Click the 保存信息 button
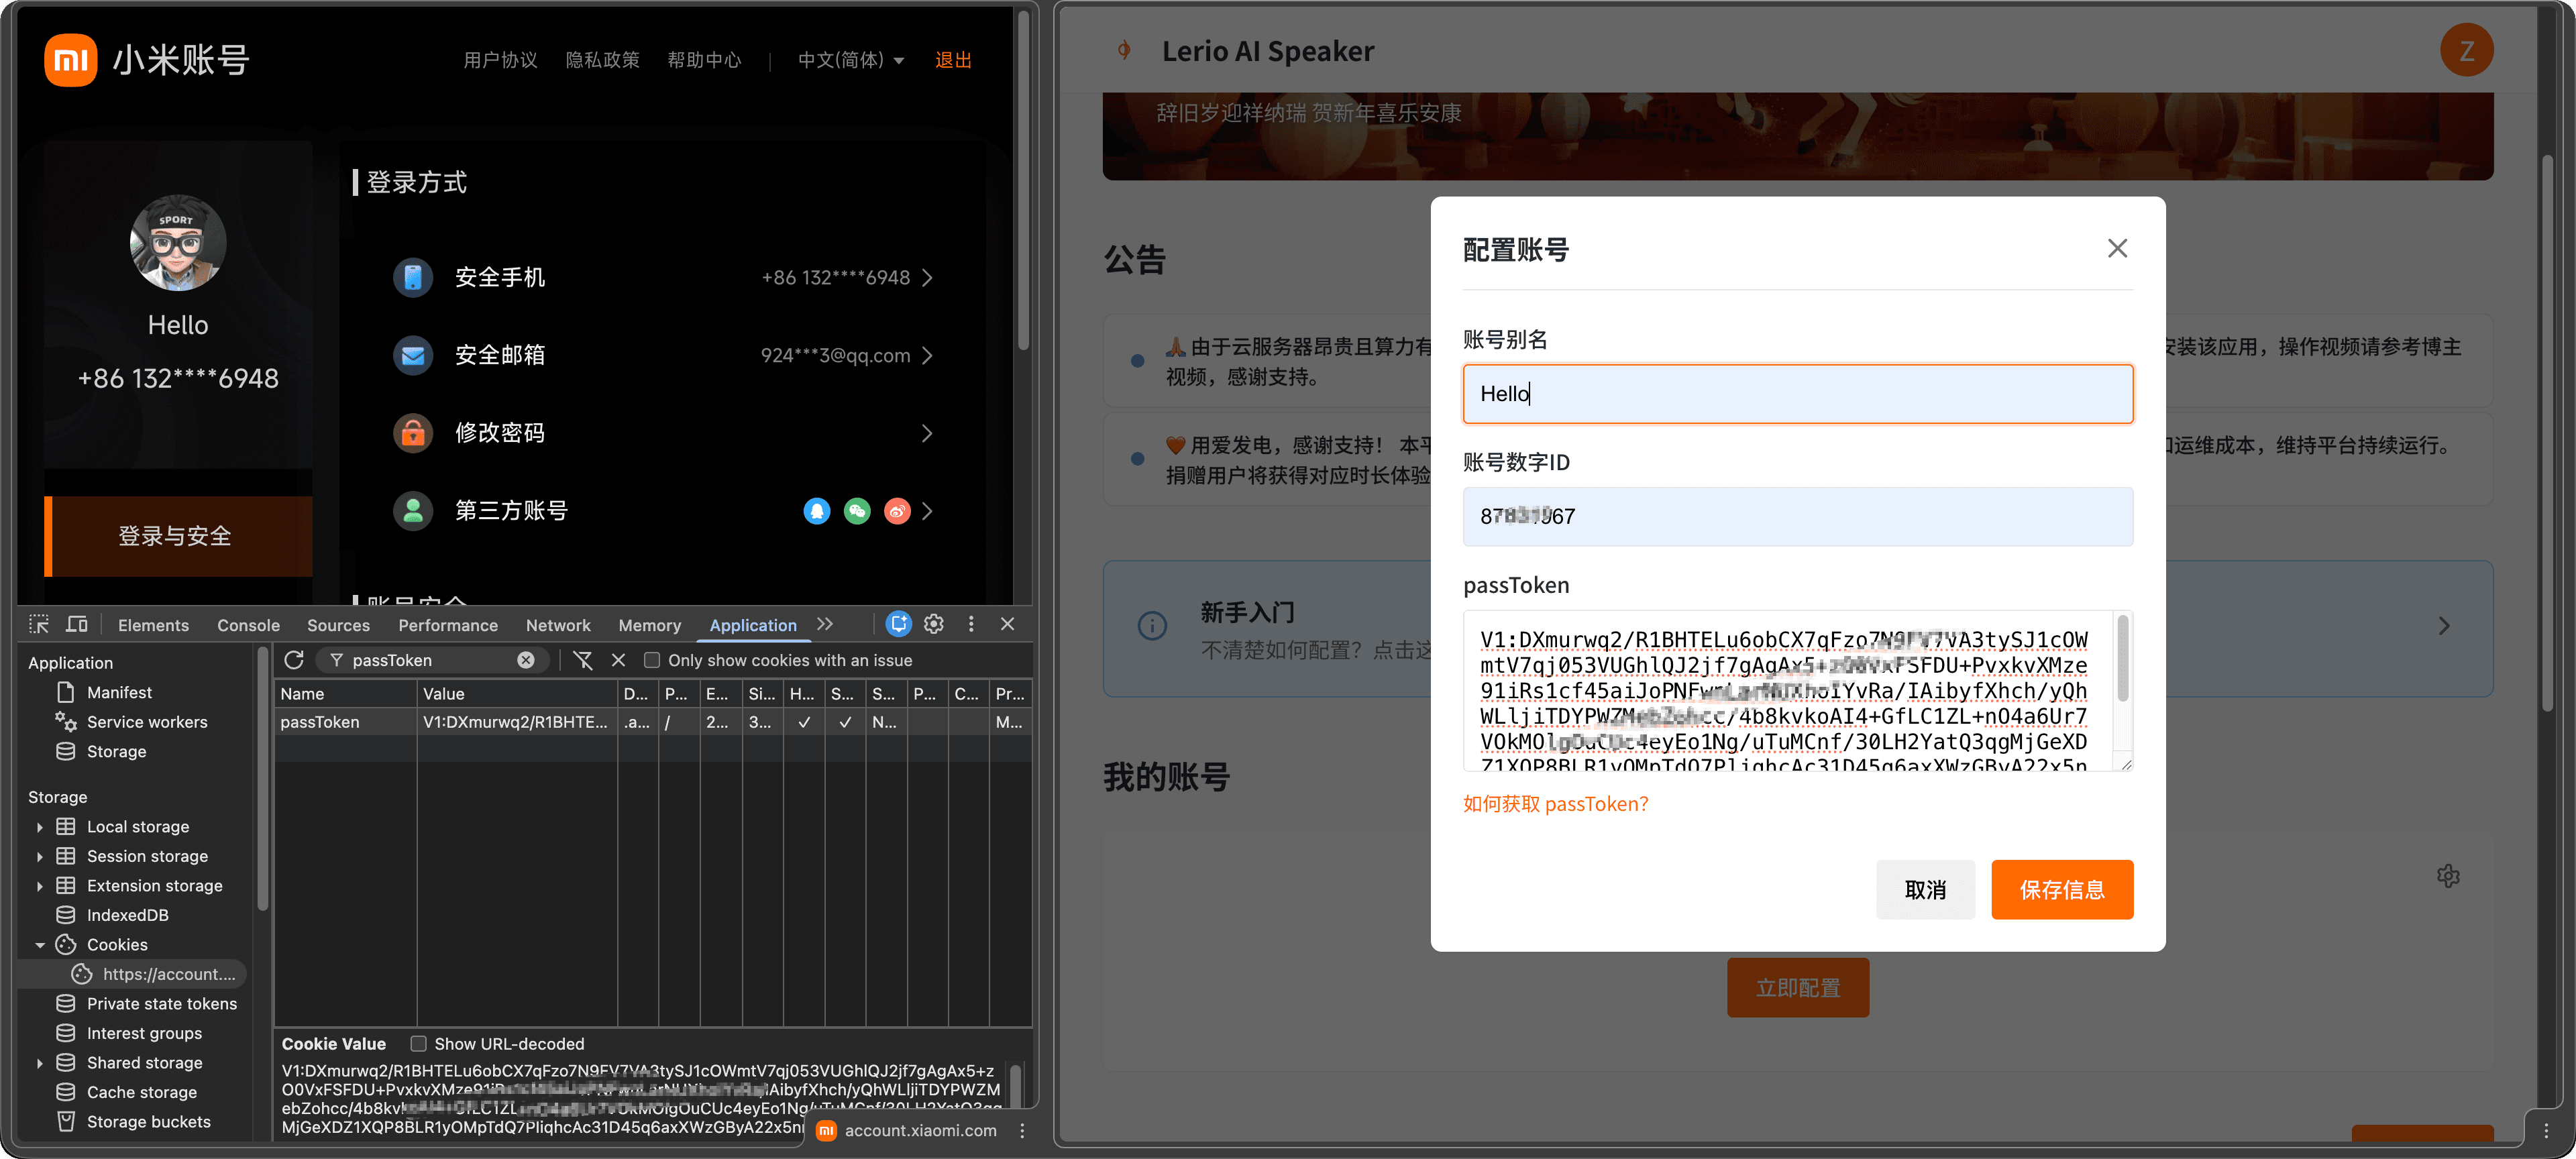Screen dimensions: 2576x1159 tap(2062, 889)
